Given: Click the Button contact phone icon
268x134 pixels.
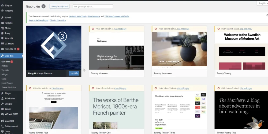Looking at the screenshot, I should coord(2,126).
